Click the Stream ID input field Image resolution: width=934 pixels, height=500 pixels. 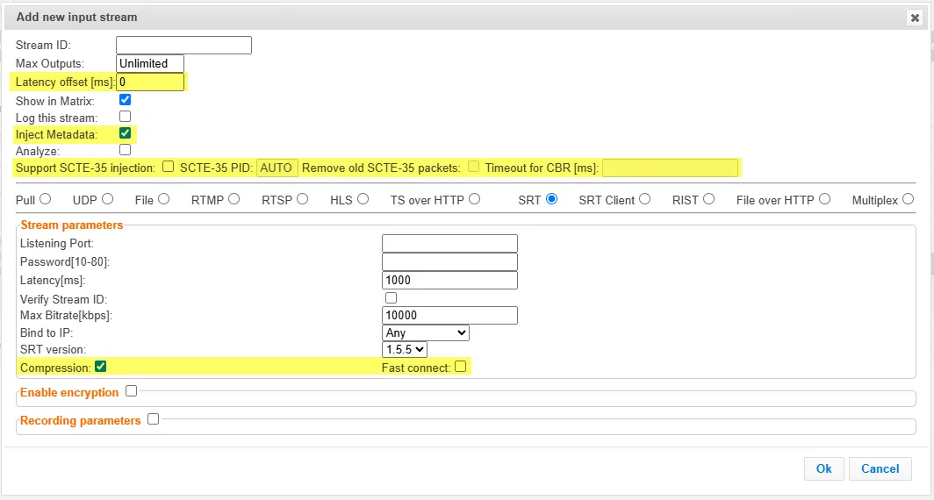[x=183, y=46]
